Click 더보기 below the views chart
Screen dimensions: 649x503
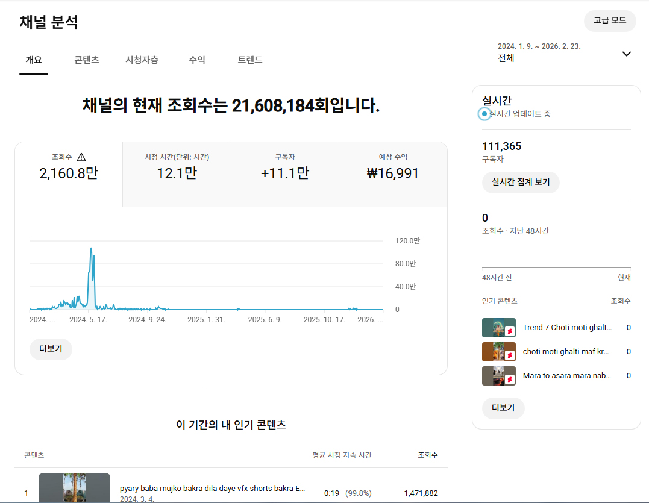51,349
